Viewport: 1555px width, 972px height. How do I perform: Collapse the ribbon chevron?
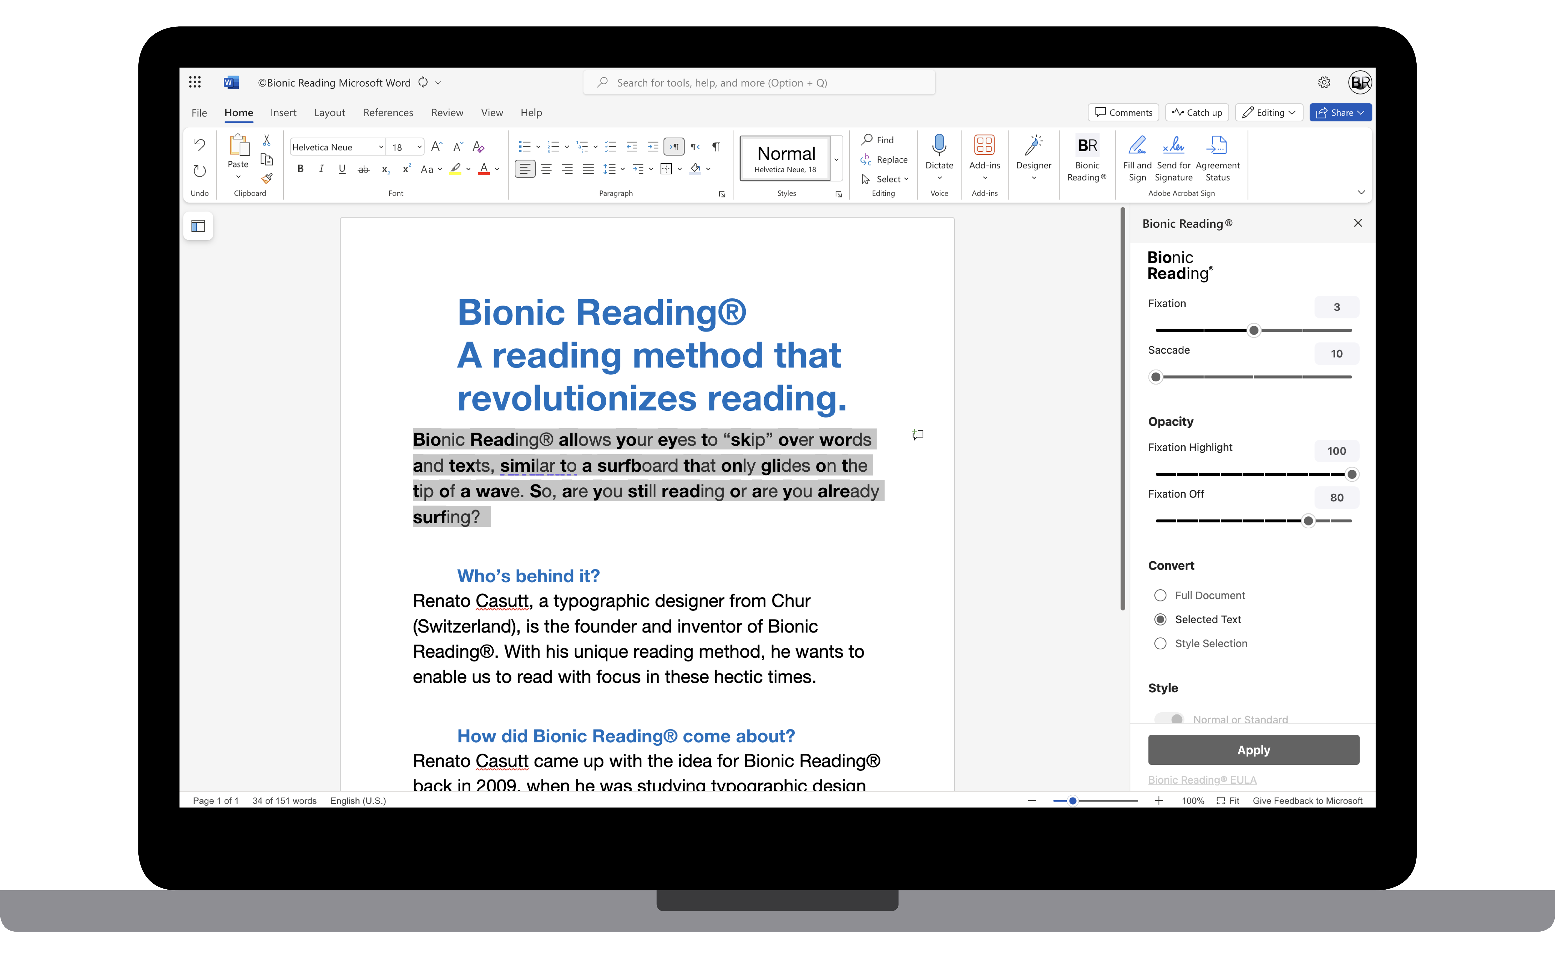(x=1361, y=192)
